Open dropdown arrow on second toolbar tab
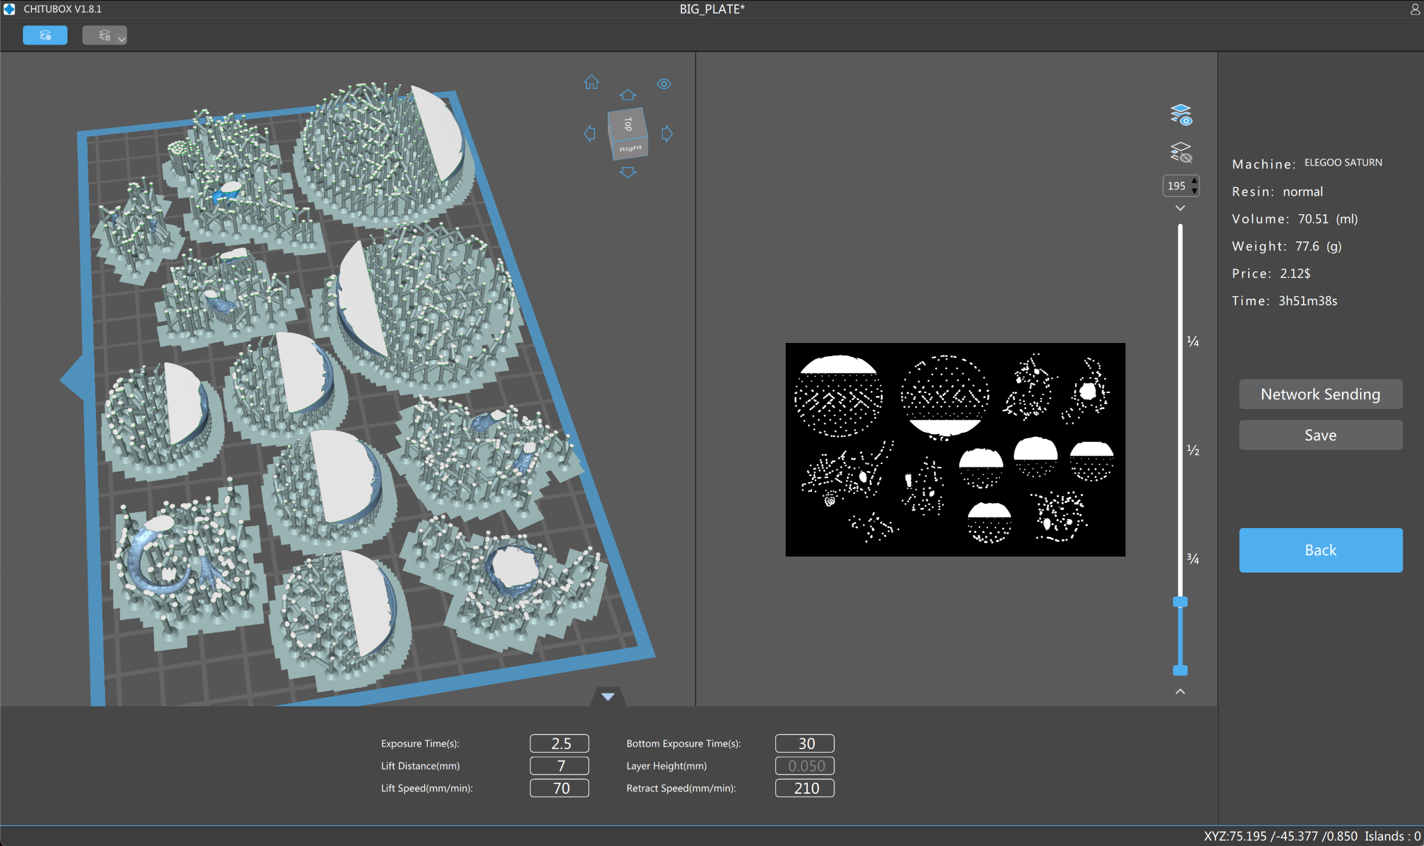The height and width of the screenshot is (846, 1424). pos(122,40)
